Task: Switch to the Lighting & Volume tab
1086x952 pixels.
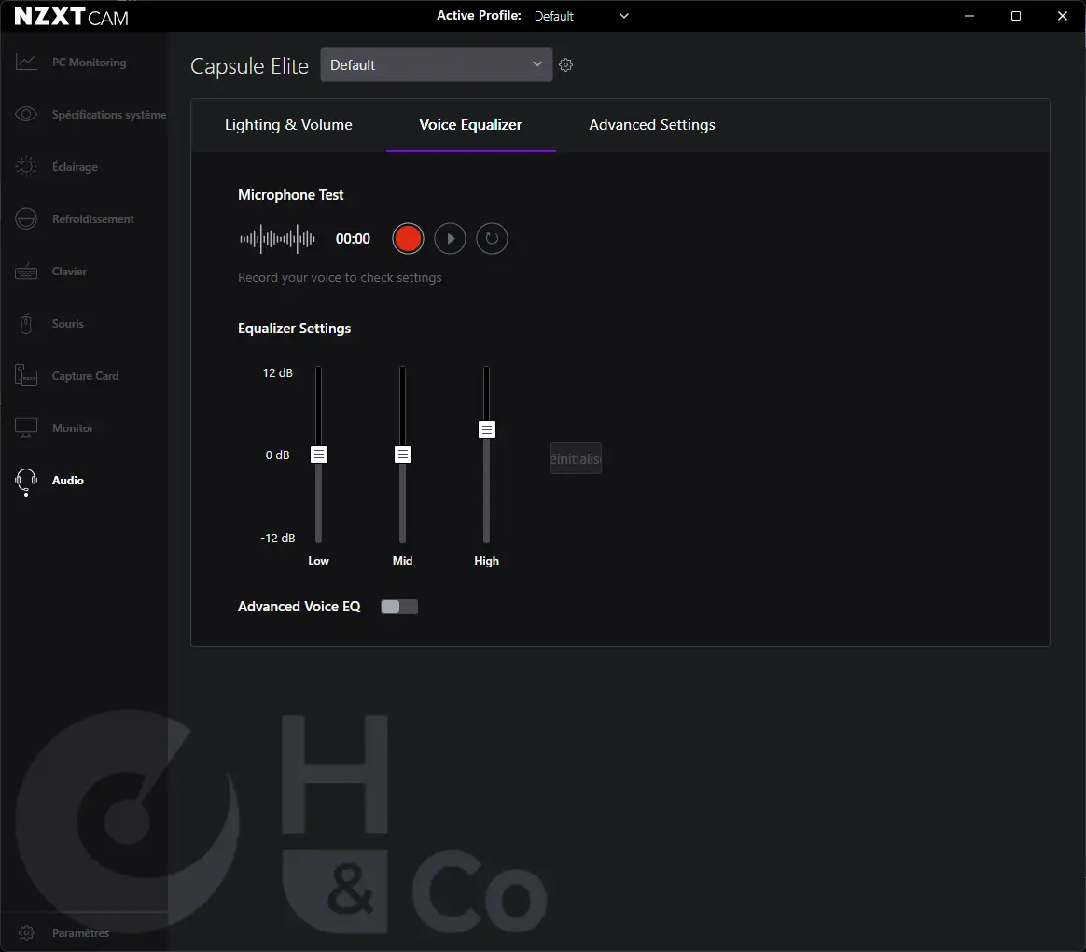Action: 288,125
